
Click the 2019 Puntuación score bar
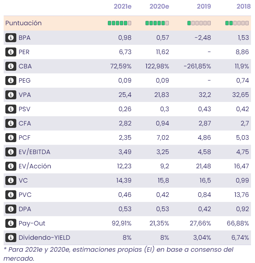pyautogui.click(x=199, y=23)
